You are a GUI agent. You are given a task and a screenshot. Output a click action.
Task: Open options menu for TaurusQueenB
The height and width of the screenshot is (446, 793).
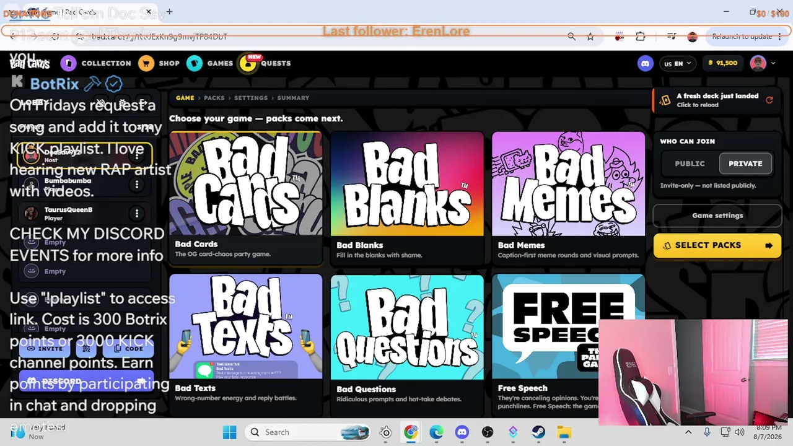pyautogui.click(x=137, y=214)
